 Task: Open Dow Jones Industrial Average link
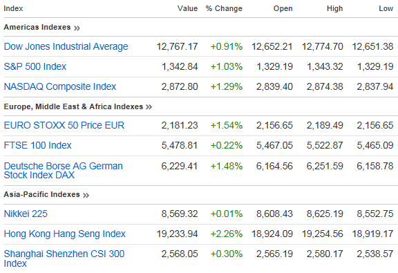point(66,46)
